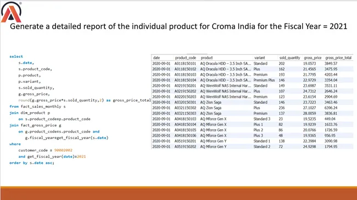Click the 'join fact_gross_price g' line
This screenshot has width=357, height=200.
pos(35,125)
